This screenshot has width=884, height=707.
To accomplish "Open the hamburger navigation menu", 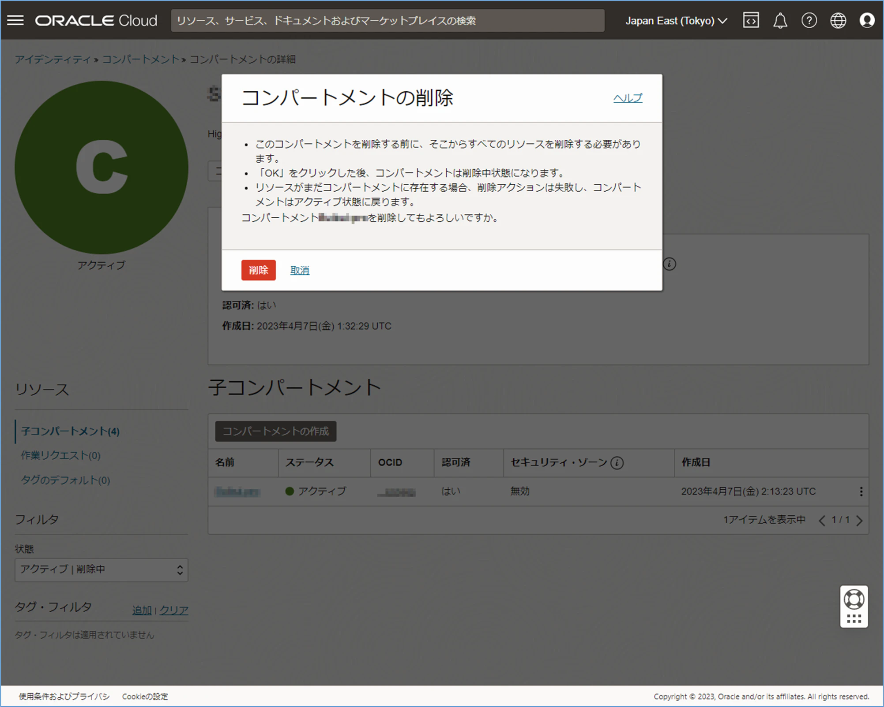I will [15, 20].
